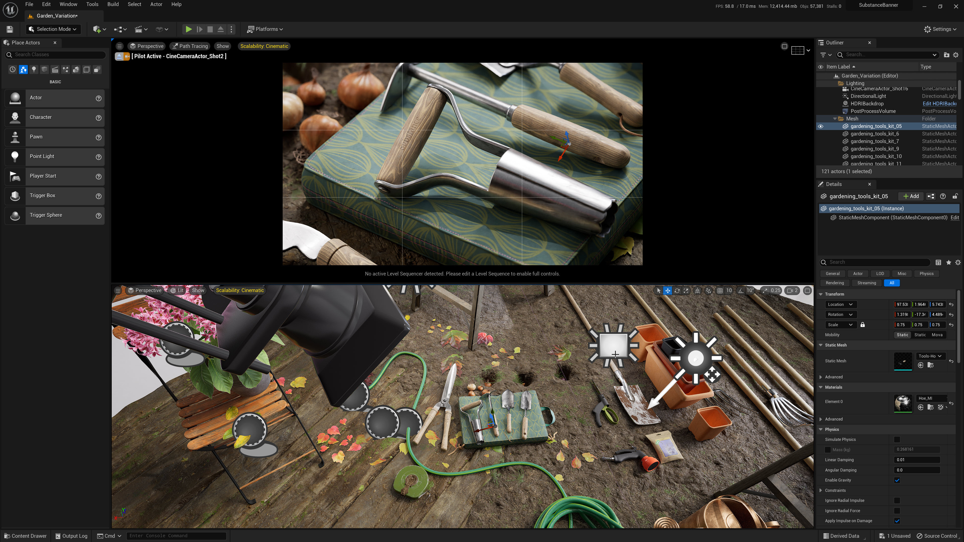The width and height of the screenshot is (964, 542).
Task: Click the Hoe_MI material thumbnail
Action: point(903,403)
